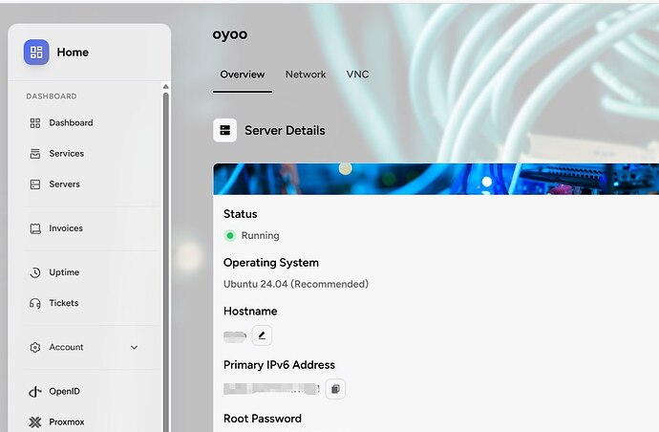Click the 'Operating System' label
The image size is (659, 432).
pyautogui.click(x=271, y=263)
